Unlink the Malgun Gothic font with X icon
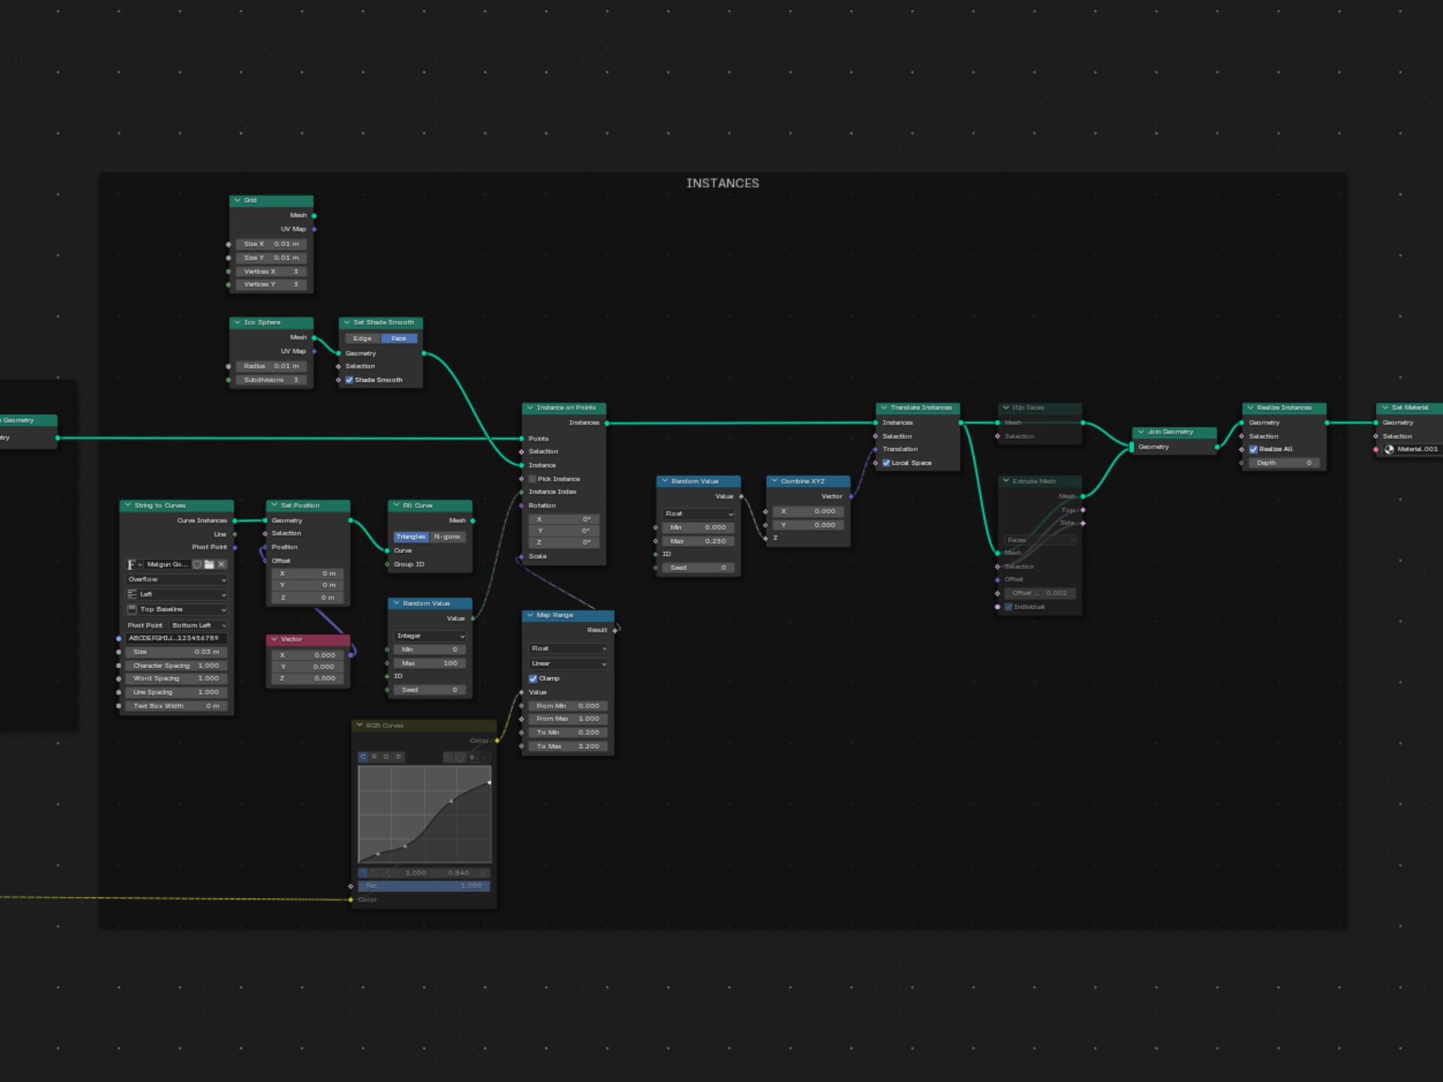This screenshot has width=1443, height=1082. click(222, 564)
